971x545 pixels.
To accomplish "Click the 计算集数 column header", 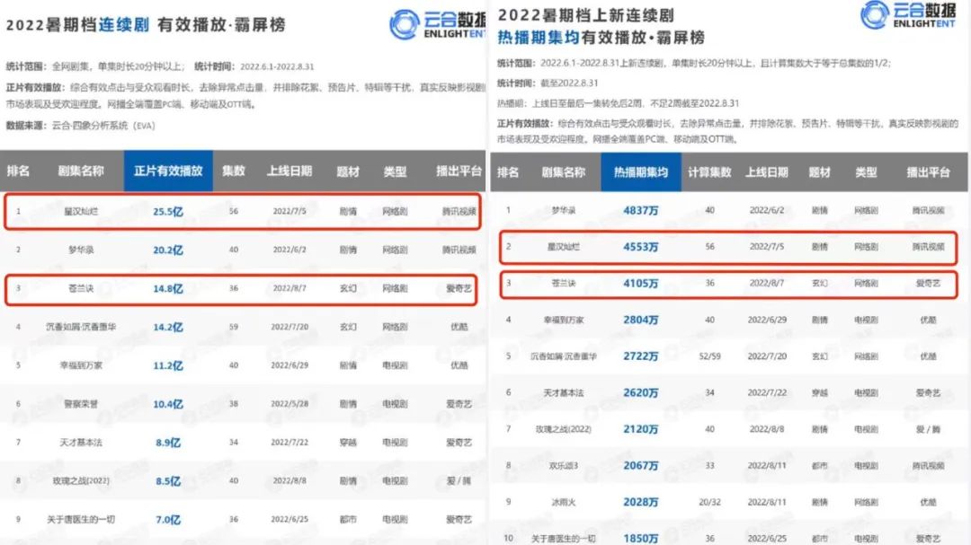I will pos(709,172).
